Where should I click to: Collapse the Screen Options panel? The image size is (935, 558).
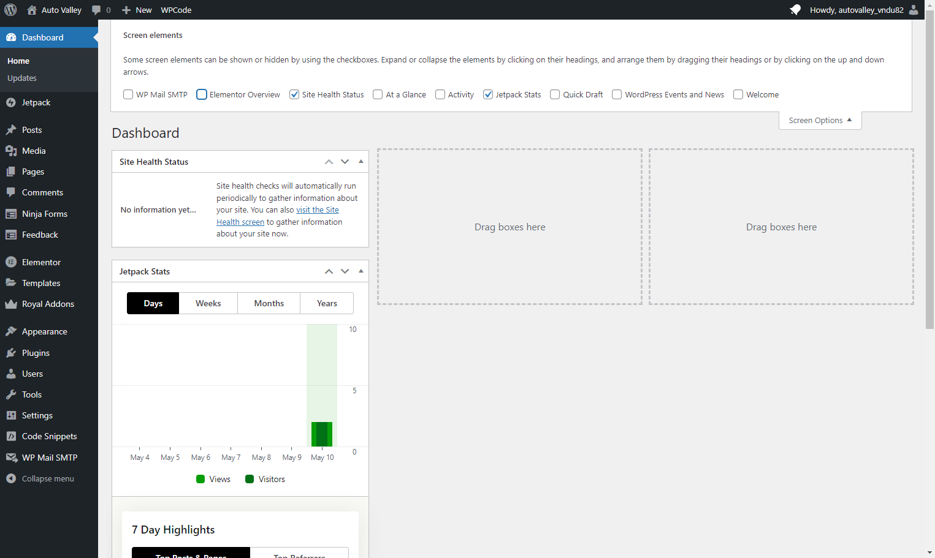[x=820, y=121]
